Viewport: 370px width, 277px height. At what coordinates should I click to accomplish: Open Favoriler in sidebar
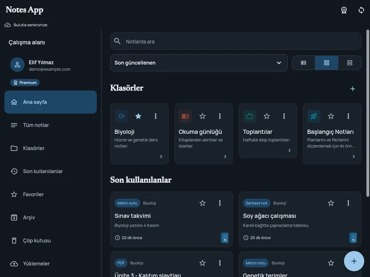click(50, 194)
